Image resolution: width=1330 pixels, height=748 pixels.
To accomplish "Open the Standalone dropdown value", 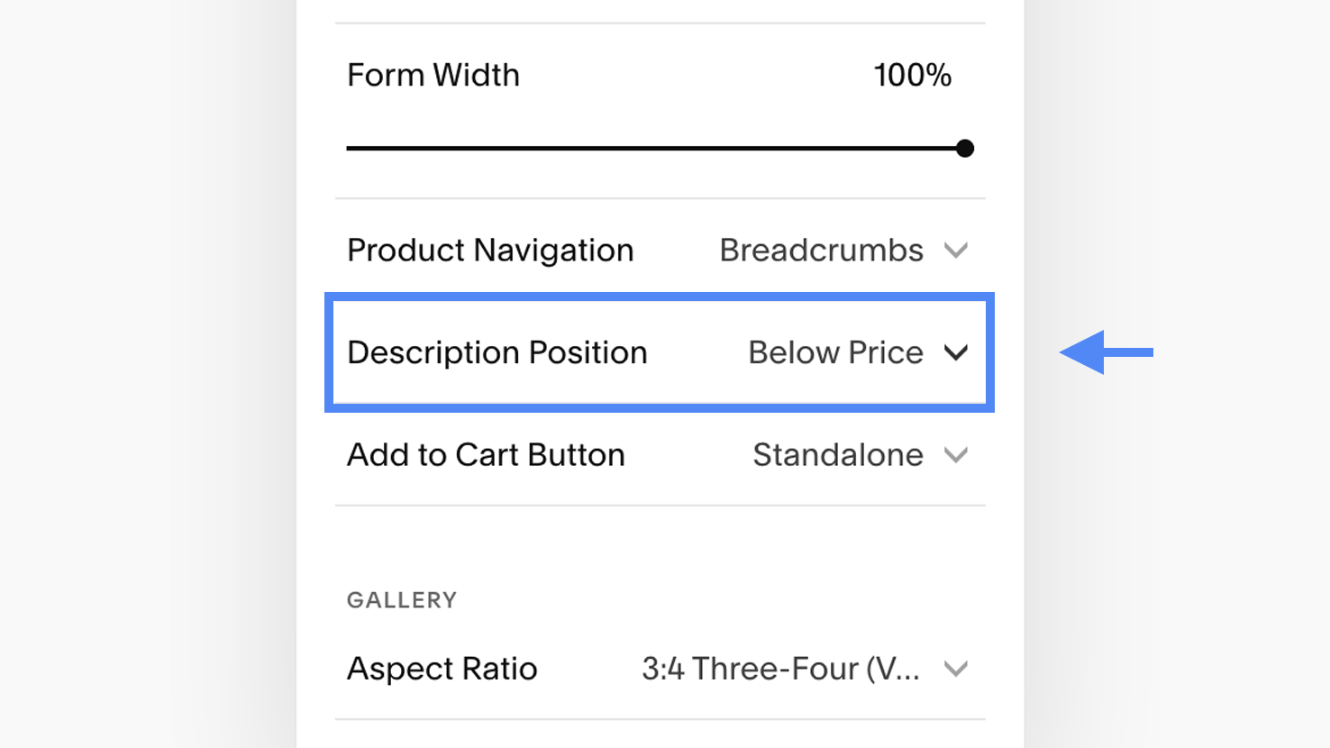I will tap(837, 455).
